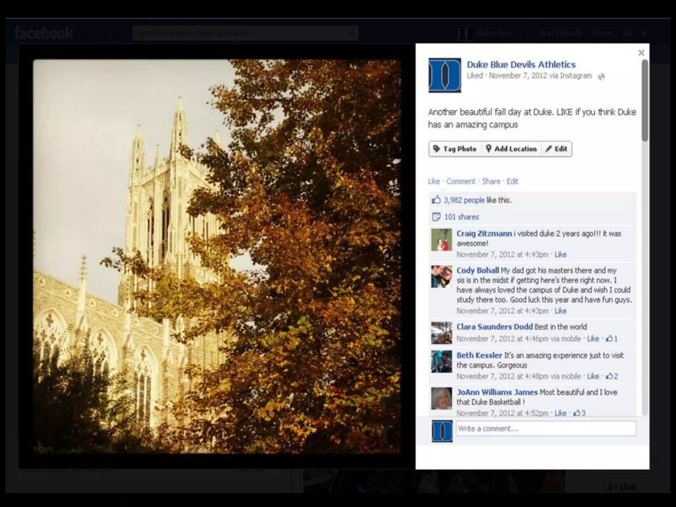View the 3,982 people who liked
The width and height of the screenshot is (676, 507).
tap(464, 200)
